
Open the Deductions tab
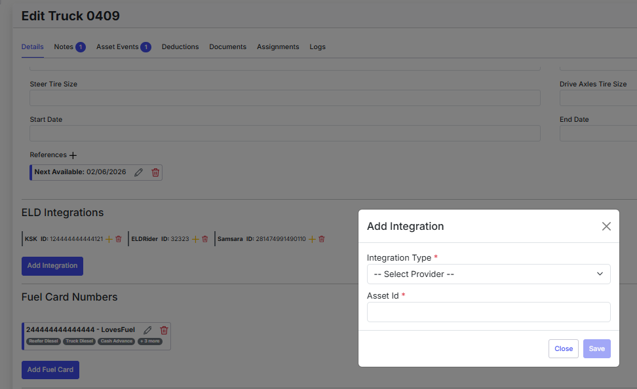(x=180, y=46)
